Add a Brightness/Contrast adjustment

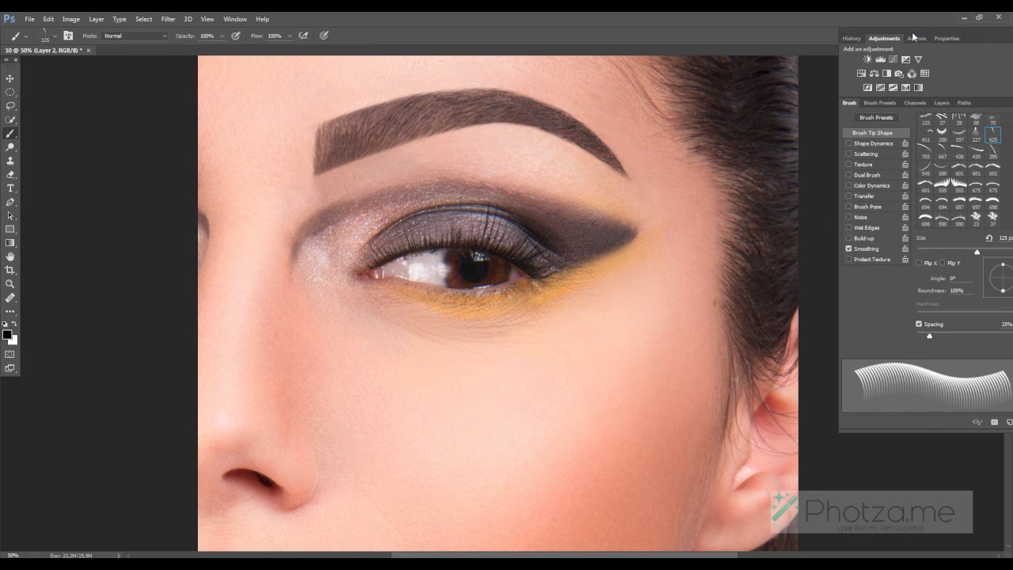pyautogui.click(x=867, y=59)
